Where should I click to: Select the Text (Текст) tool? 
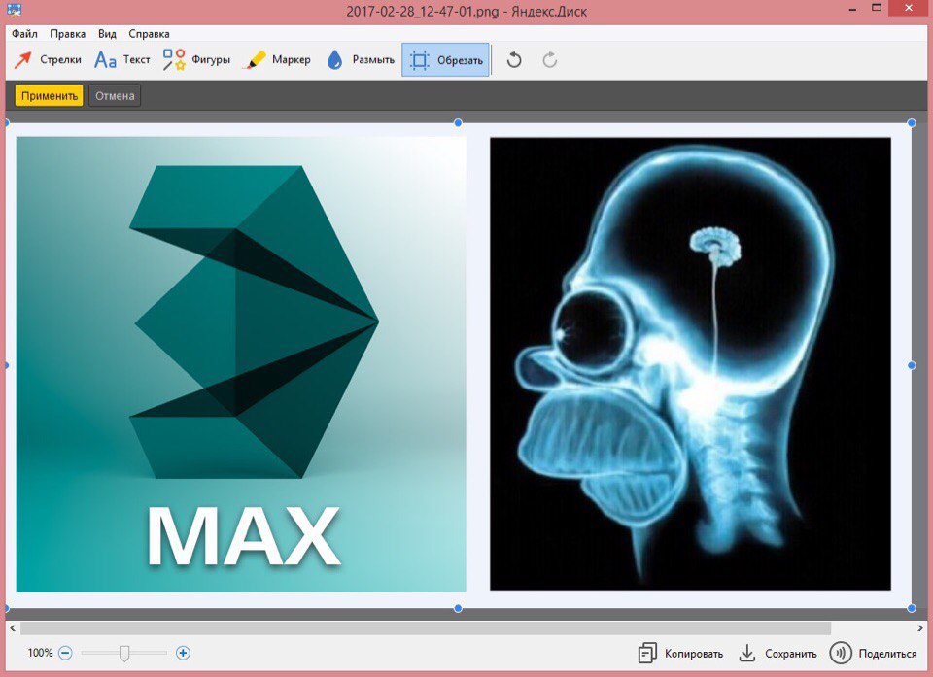coord(122,59)
